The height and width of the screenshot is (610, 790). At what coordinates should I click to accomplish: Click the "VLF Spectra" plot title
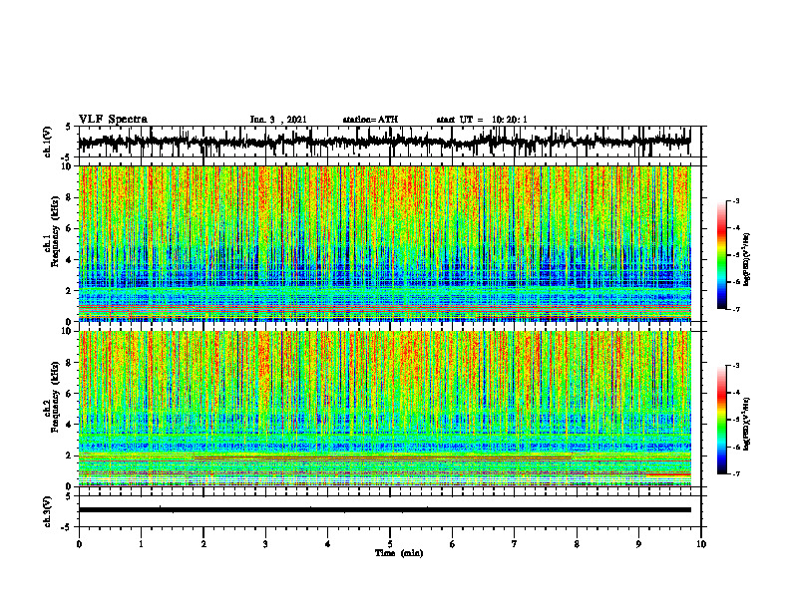113,120
